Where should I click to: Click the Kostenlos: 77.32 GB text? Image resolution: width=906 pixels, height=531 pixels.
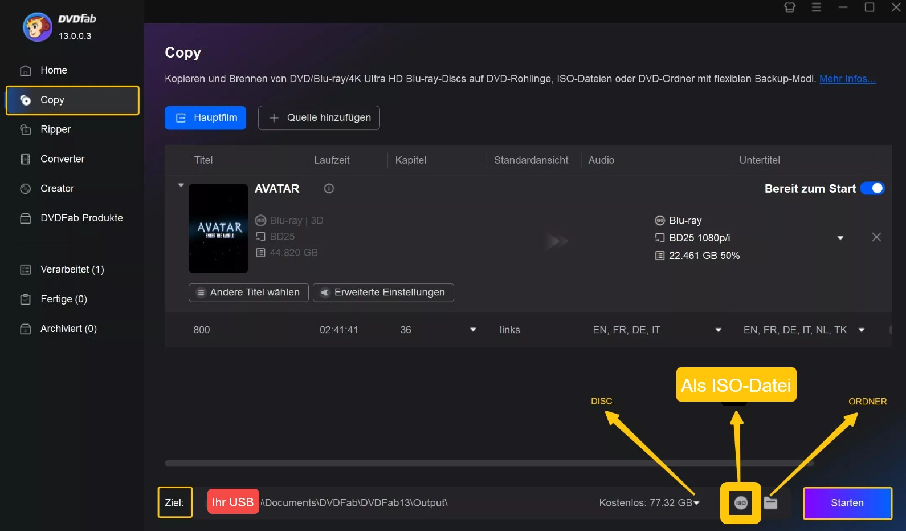pyautogui.click(x=646, y=503)
